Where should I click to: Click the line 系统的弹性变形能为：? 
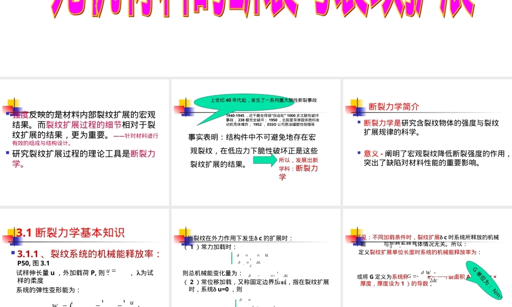pos(48,290)
